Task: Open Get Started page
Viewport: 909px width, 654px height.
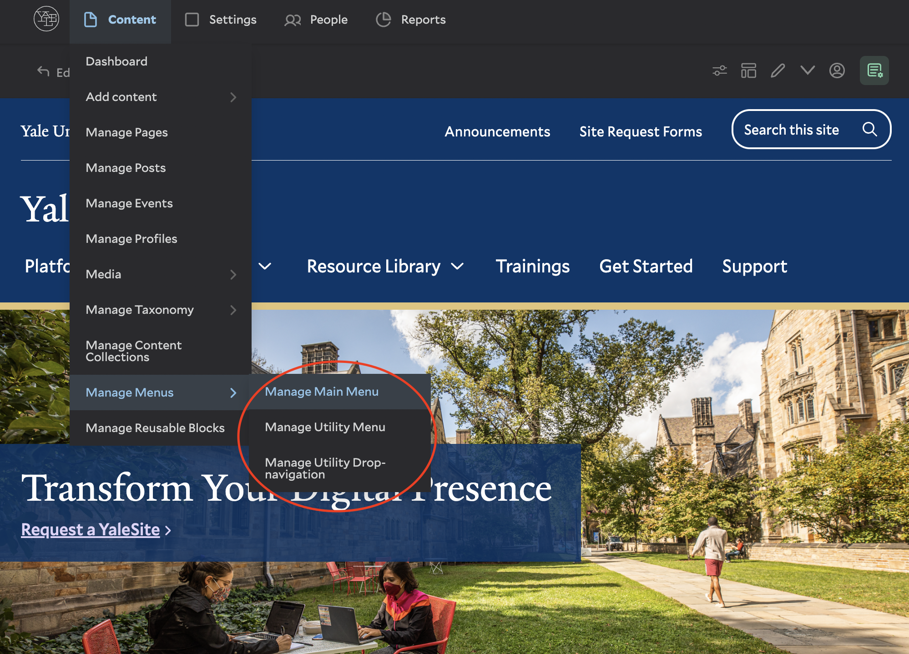Action: [646, 267]
